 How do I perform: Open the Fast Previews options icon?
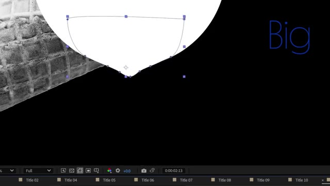click(63, 171)
